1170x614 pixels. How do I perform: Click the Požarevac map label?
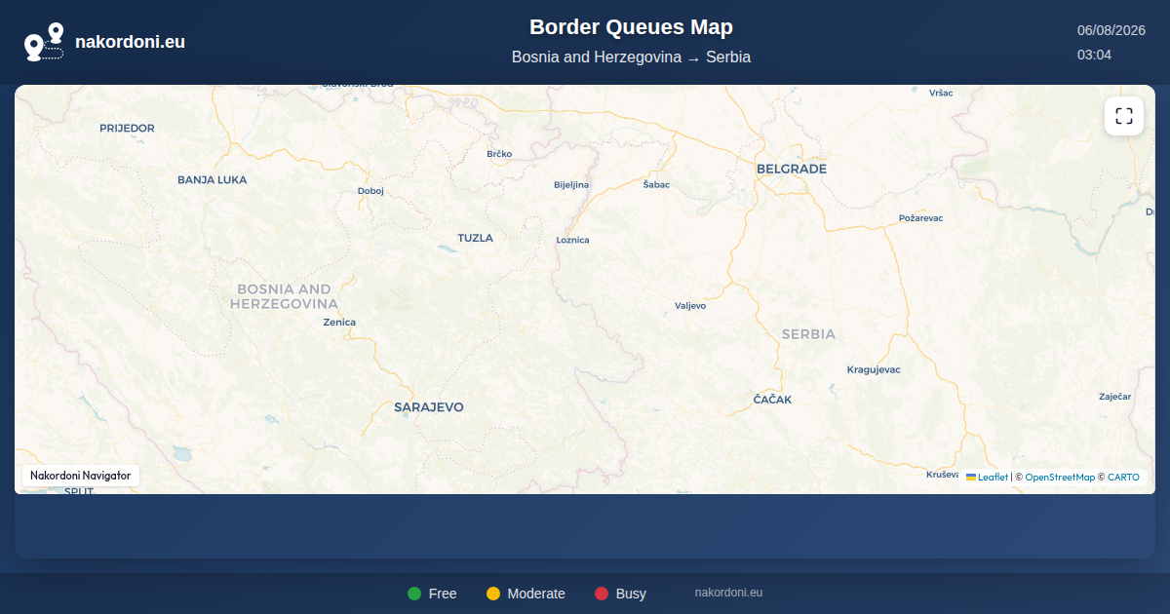[x=920, y=218]
